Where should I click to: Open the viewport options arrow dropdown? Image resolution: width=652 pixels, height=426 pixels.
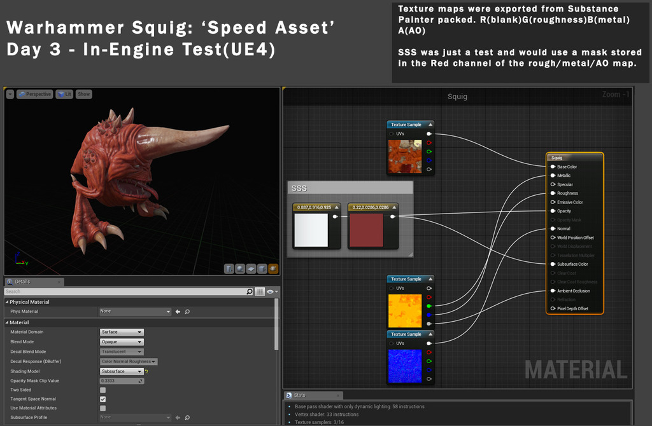point(10,94)
